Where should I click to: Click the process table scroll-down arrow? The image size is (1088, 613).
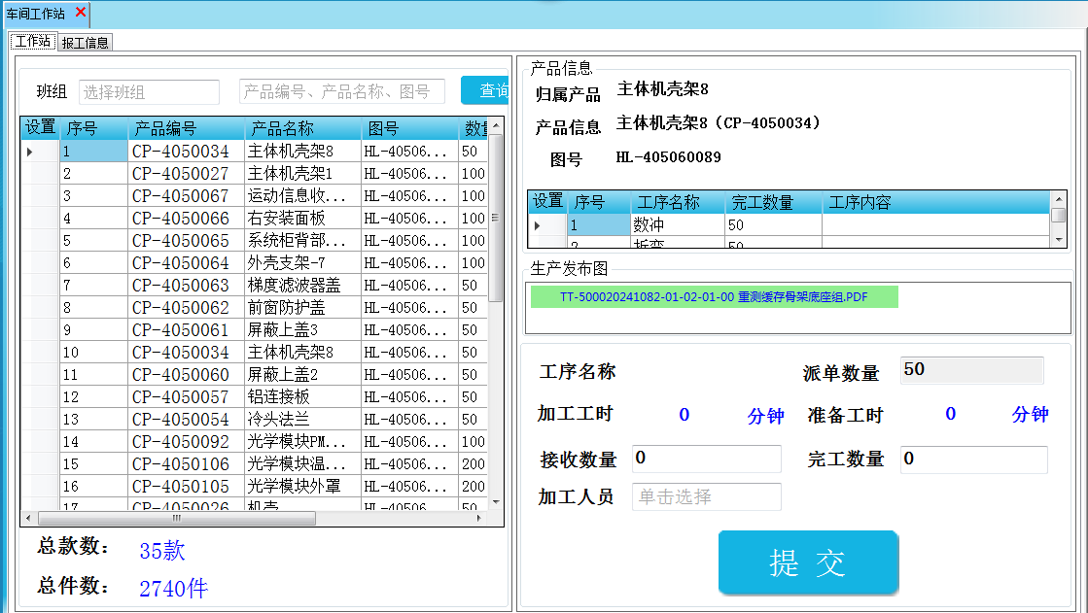[1058, 239]
